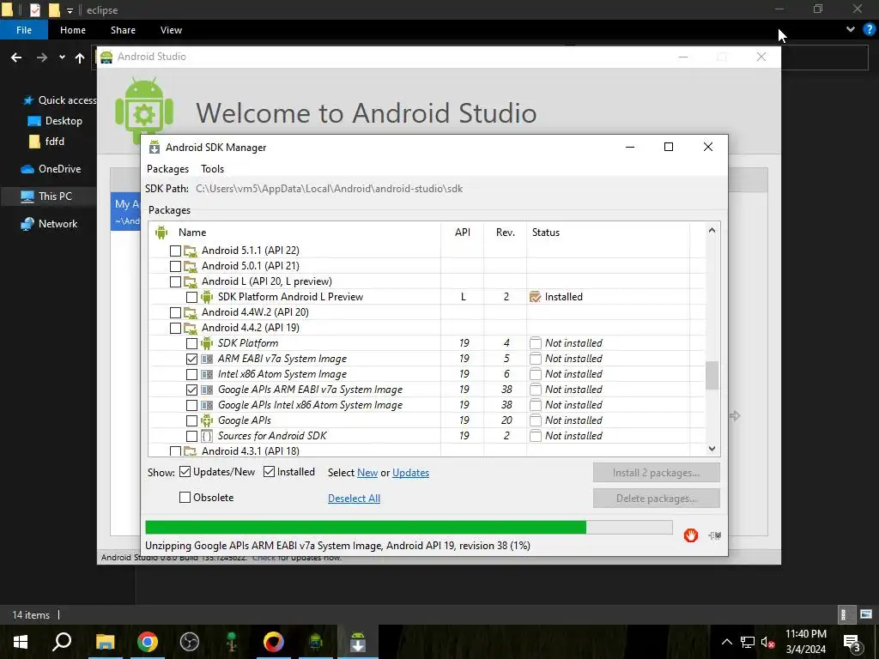Screen dimensions: 879x659
Task: Click the package list scroll down arrow
Action: [712, 448]
